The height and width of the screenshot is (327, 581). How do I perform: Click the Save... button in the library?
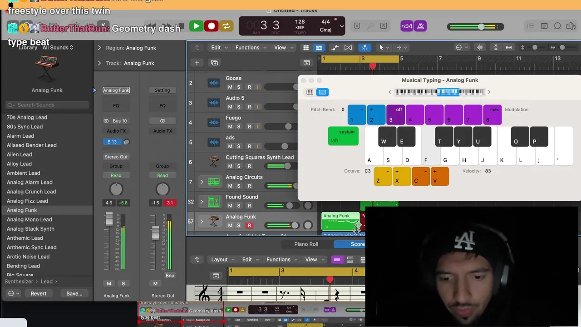coord(74,293)
